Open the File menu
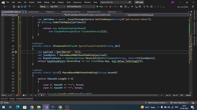The image size is (197, 110). coord(7,2)
